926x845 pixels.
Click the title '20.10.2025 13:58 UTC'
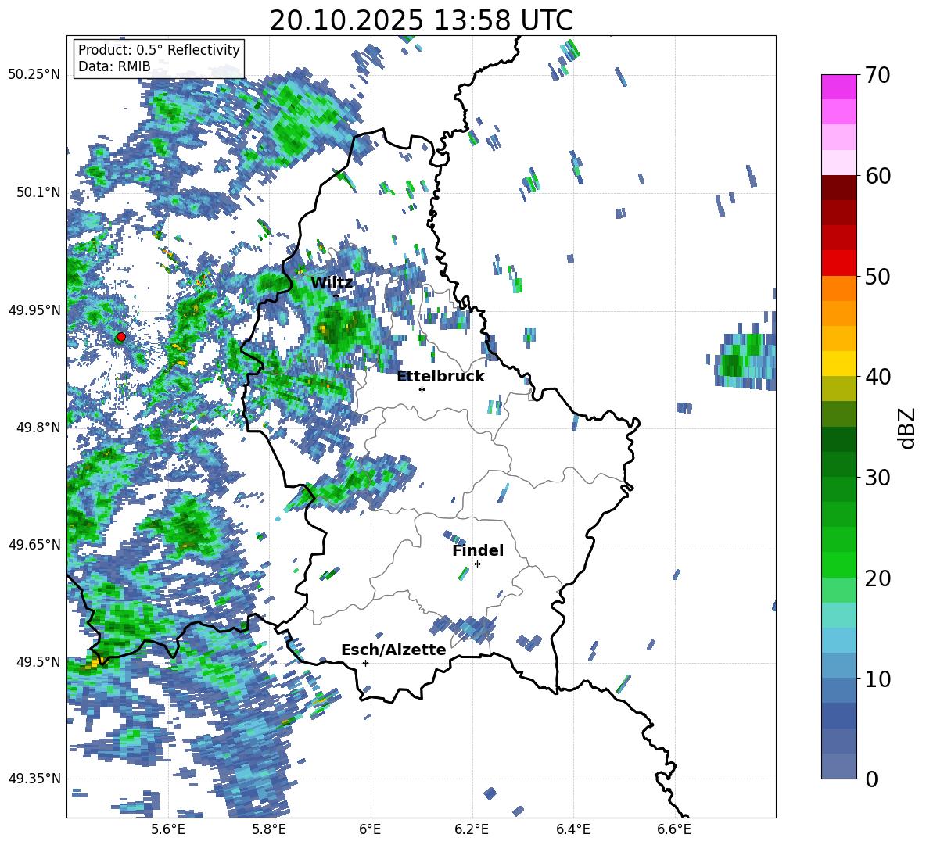point(421,20)
